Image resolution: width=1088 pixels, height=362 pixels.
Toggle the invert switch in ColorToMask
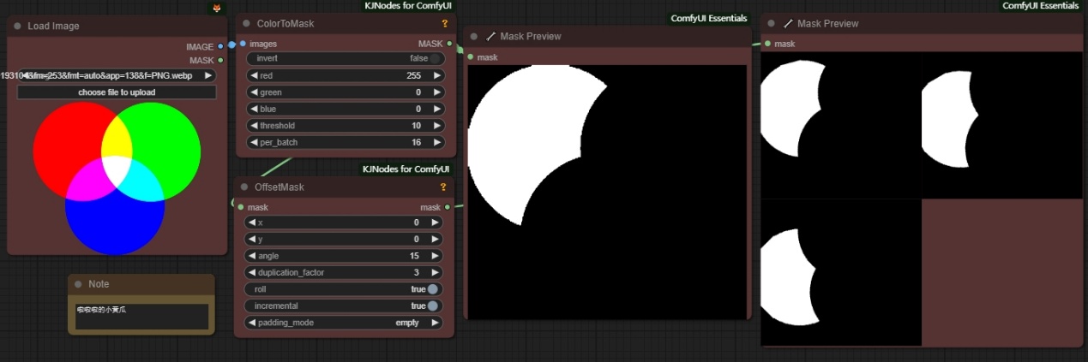(436, 59)
